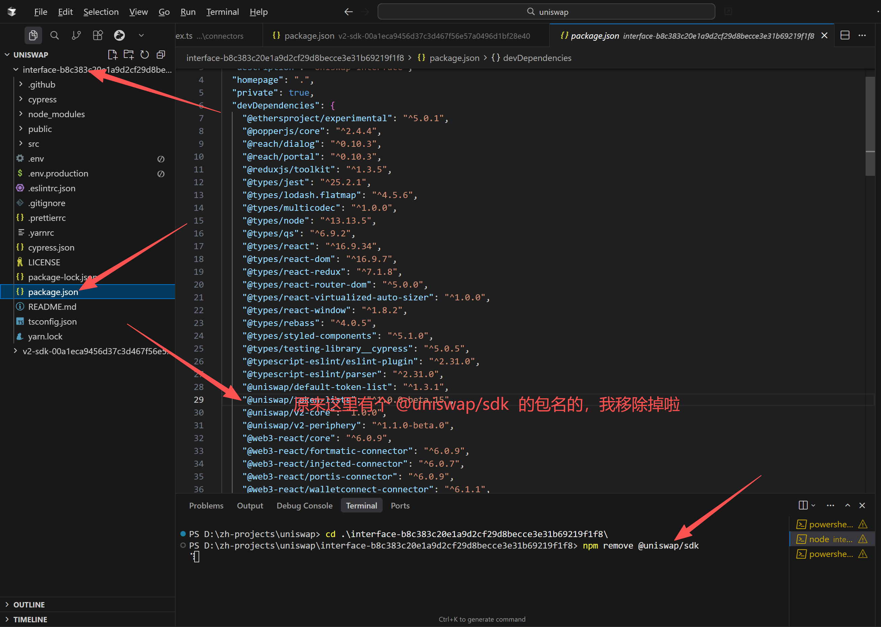Open the Terminal menu
The image size is (881, 627).
tap(222, 12)
